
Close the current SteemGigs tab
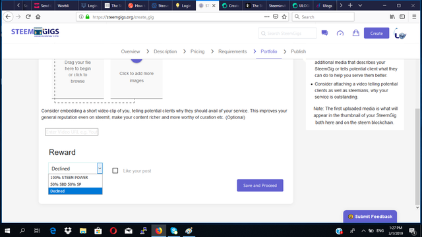(214, 6)
